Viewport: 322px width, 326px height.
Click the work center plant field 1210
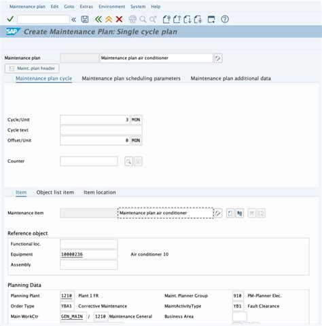(x=101, y=317)
